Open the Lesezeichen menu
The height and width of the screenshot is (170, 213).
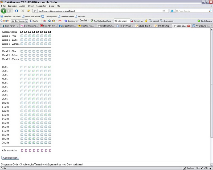click(41, 6)
